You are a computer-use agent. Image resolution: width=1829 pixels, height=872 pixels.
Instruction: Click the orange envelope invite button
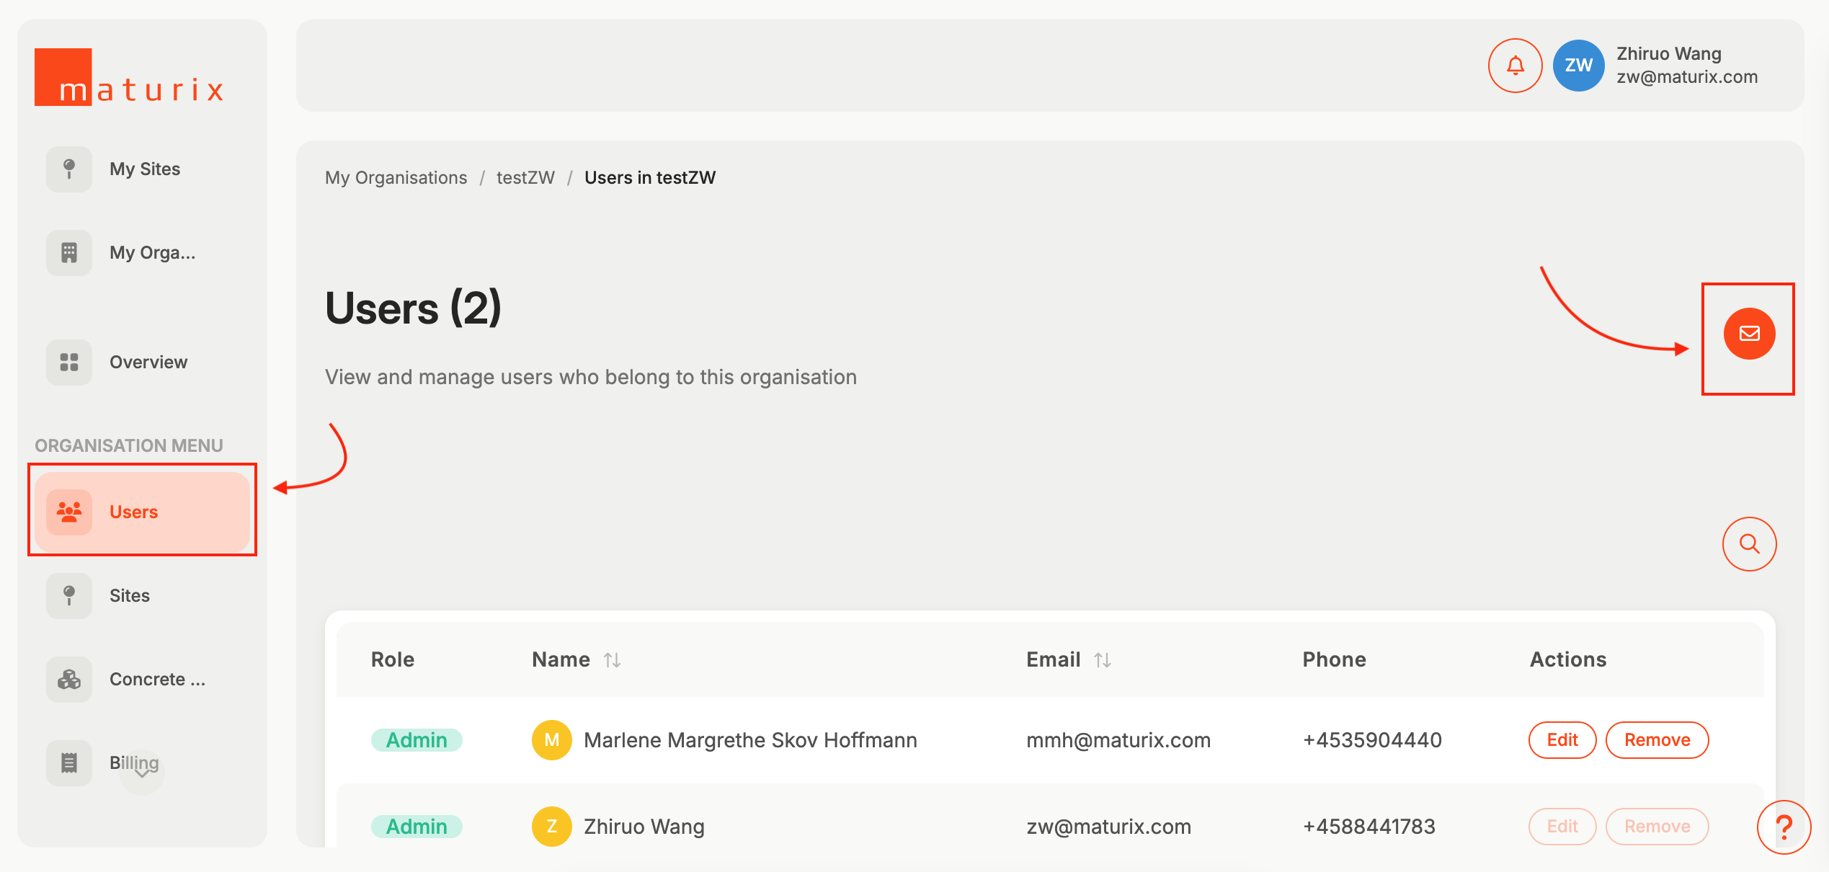coord(1749,334)
